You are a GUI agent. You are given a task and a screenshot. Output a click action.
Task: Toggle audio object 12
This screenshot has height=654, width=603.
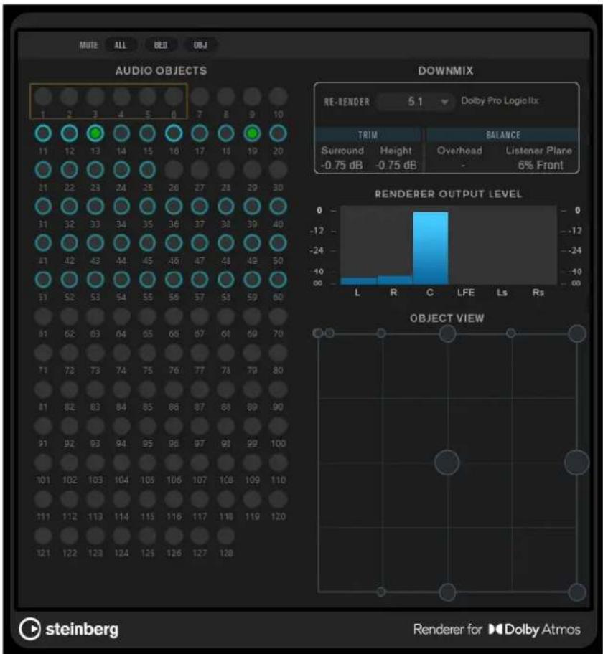(x=70, y=133)
